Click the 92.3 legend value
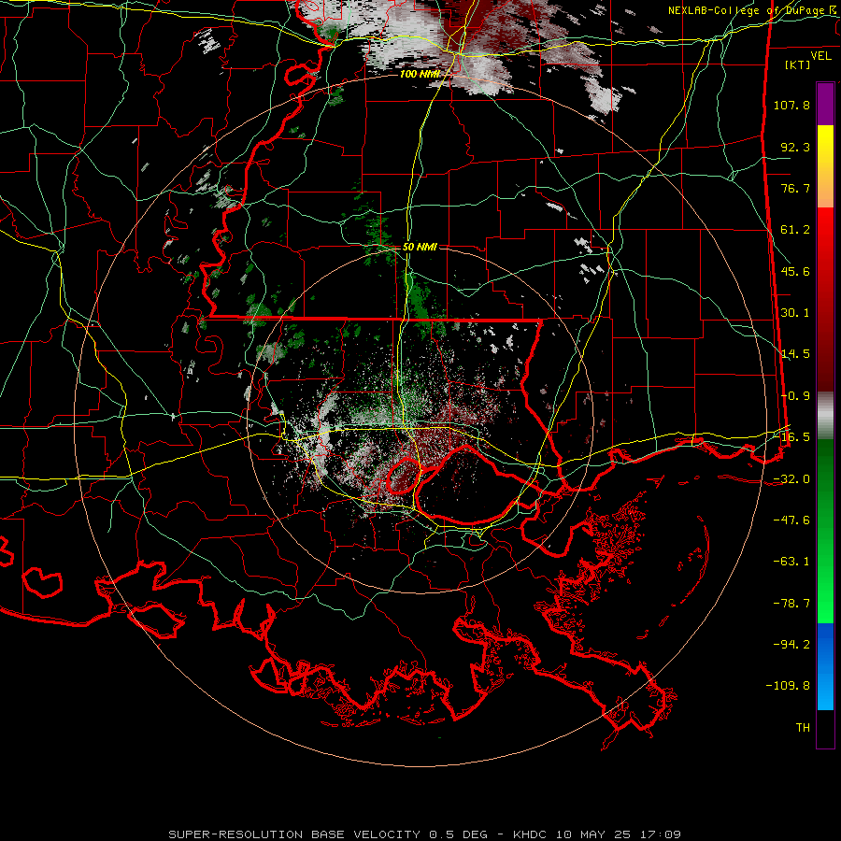This screenshot has width=841, height=841. tap(795, 147)
